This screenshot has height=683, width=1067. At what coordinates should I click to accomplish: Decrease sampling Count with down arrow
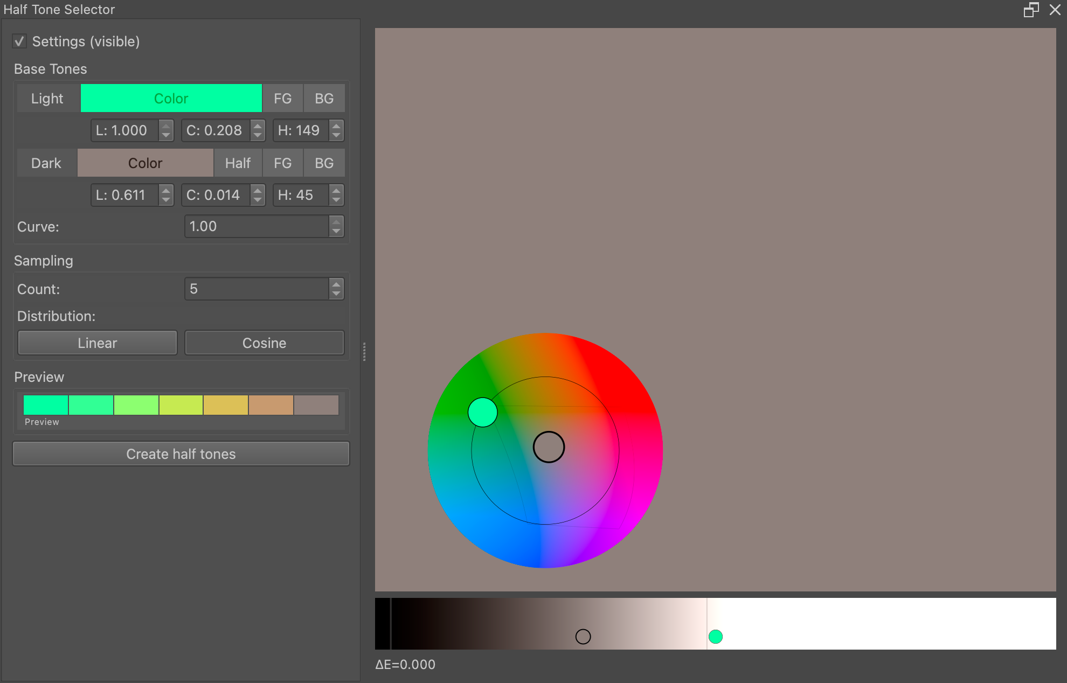click(336, 294)
